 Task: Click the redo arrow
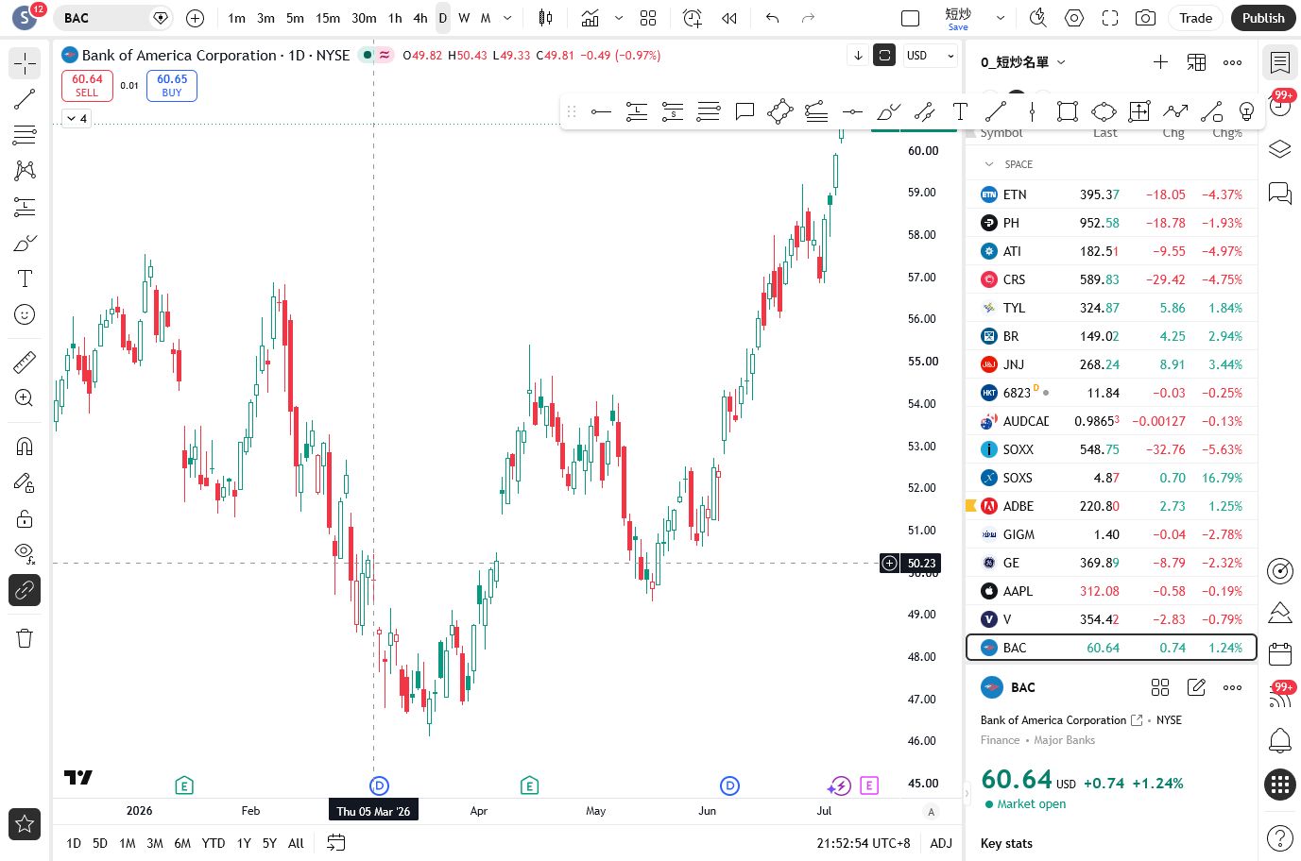pos(808,18)
